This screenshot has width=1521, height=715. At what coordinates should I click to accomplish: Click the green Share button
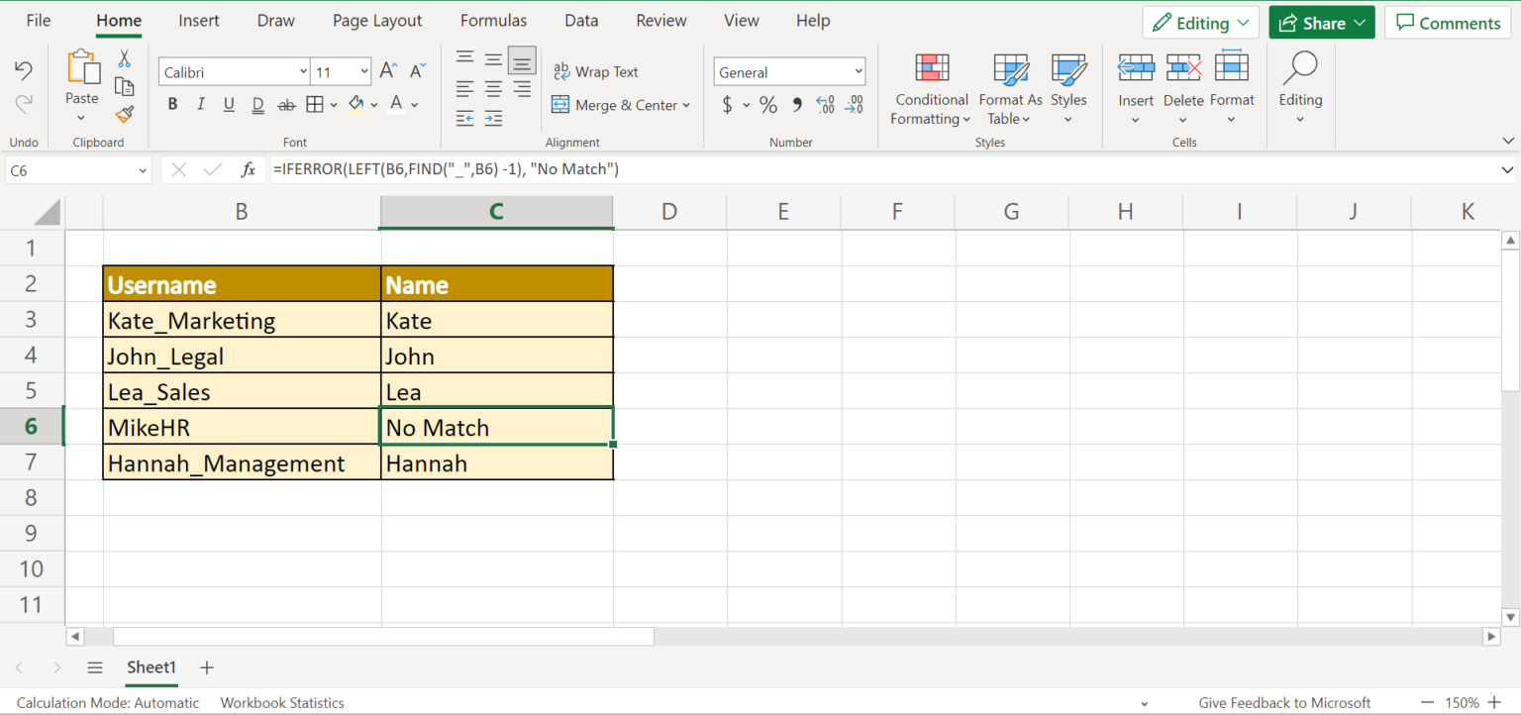tap(1321, 23)
